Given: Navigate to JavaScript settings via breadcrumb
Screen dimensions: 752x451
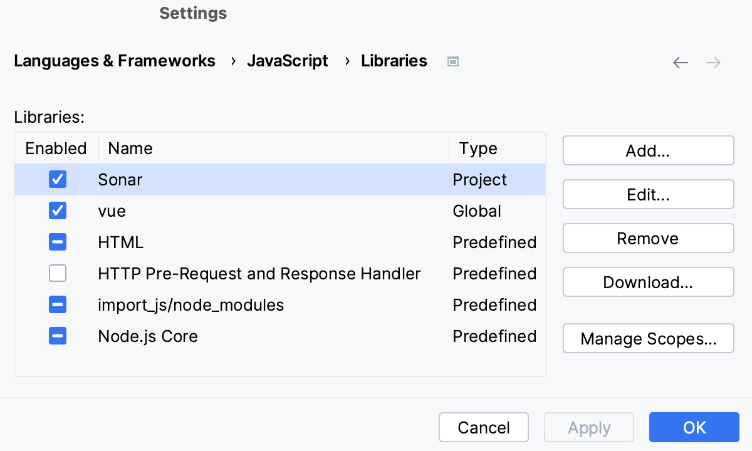Looking at the screenshot, I should click(288, 61).
